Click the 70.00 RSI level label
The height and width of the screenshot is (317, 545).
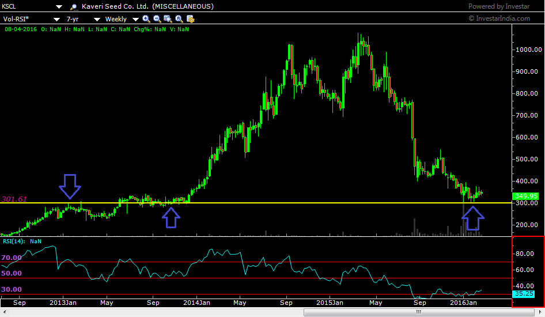tap(12, 258)
